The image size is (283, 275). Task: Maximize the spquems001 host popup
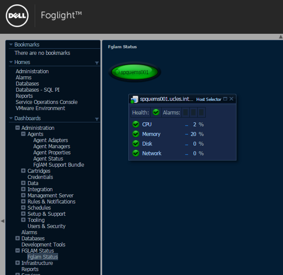(225, 99)
